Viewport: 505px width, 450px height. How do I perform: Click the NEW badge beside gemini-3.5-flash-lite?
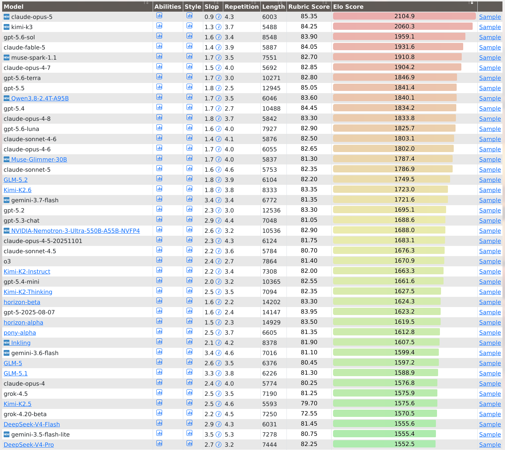tap(7, 434)
